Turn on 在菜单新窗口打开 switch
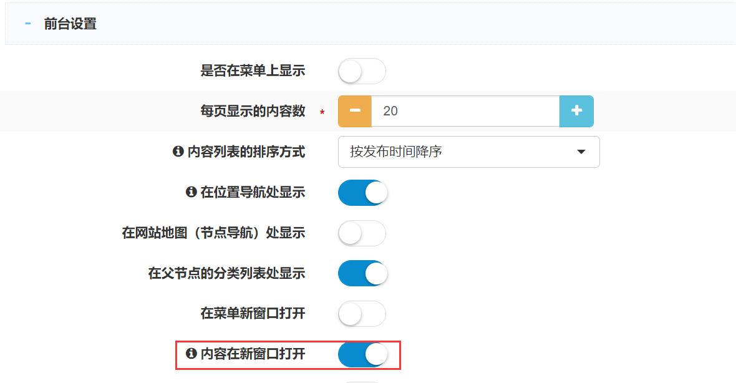Image resolution: width=736 pixels, height=383 pixels. (x=362, y=314)
